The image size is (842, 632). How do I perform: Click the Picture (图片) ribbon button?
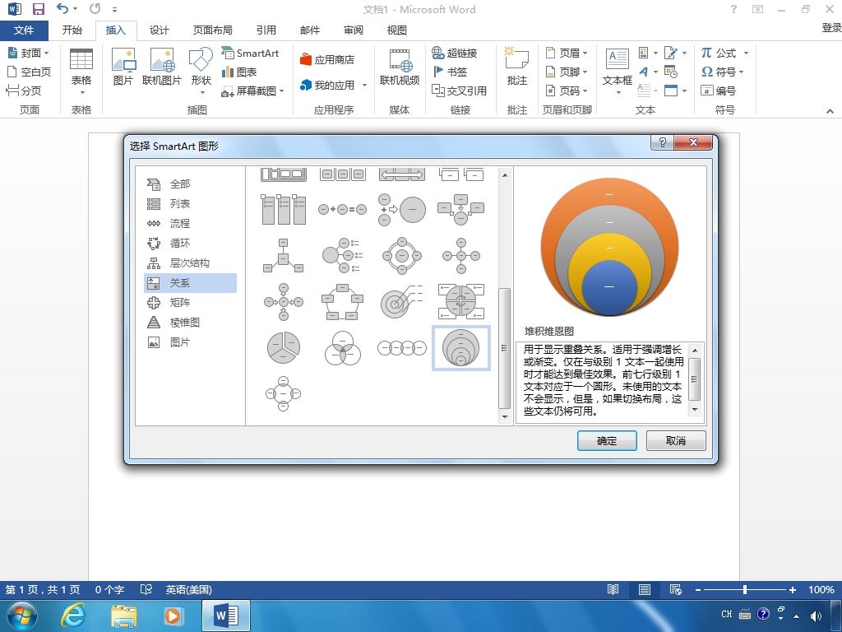pos(123,67)
